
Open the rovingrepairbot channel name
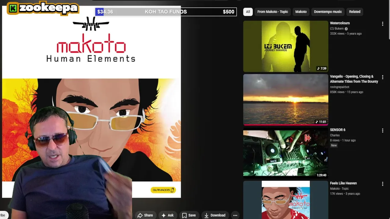coord(339,87)
